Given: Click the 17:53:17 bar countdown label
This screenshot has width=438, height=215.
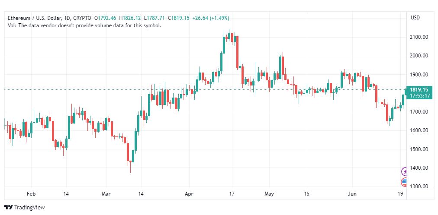Looking at the screenshot, I should pyautogui.click(x=419, y=96).
